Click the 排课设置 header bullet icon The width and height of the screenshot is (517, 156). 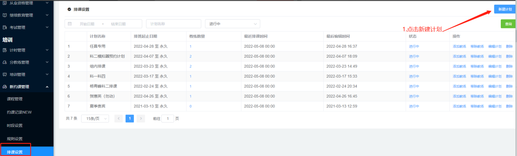(x=69, y=9)
